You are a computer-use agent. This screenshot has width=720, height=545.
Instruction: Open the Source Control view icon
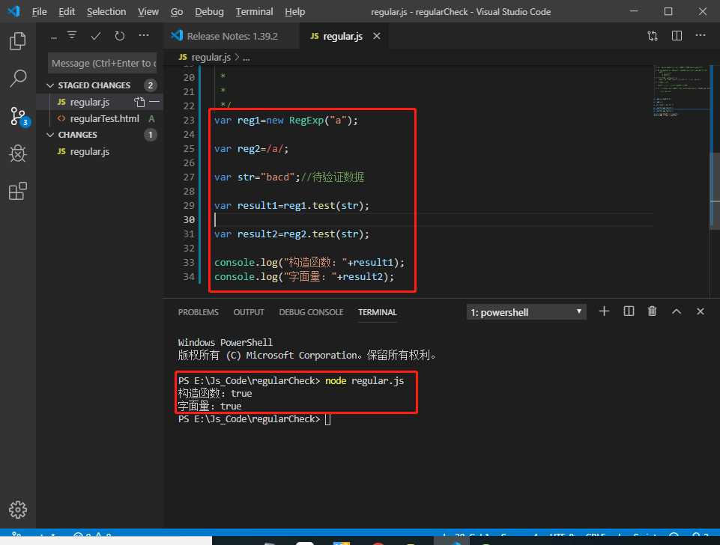click(19, 117)
